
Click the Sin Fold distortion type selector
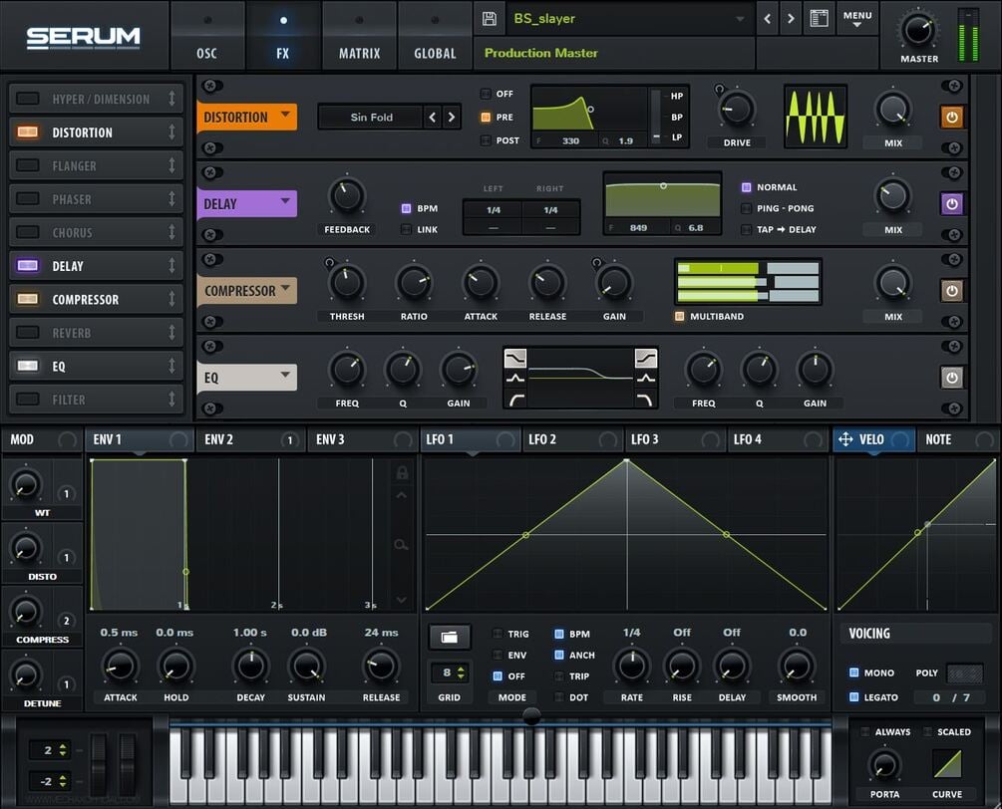(x=371, y=117)
